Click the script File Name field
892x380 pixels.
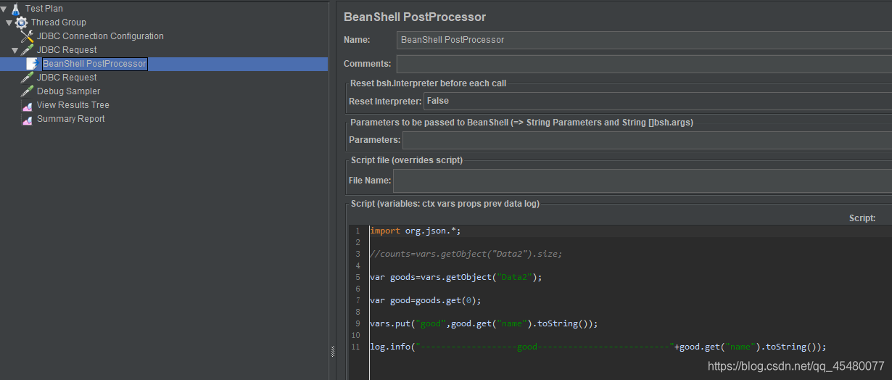click(x=643, y=181)
